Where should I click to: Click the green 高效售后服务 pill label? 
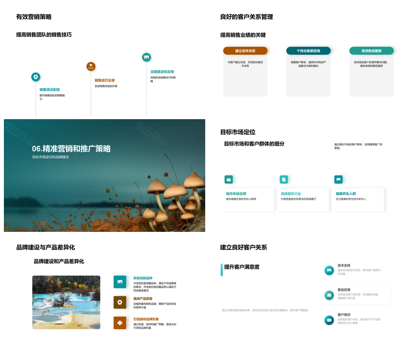372,51
